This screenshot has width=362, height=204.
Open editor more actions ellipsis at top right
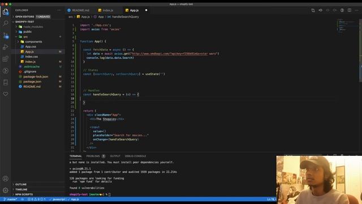tap(357, 10)
